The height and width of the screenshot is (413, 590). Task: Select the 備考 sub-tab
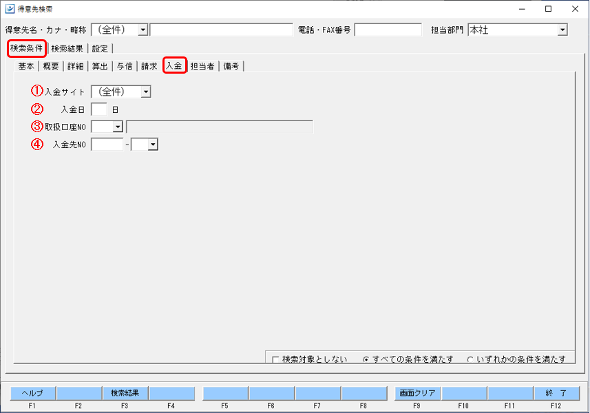(x=231, y=66)
